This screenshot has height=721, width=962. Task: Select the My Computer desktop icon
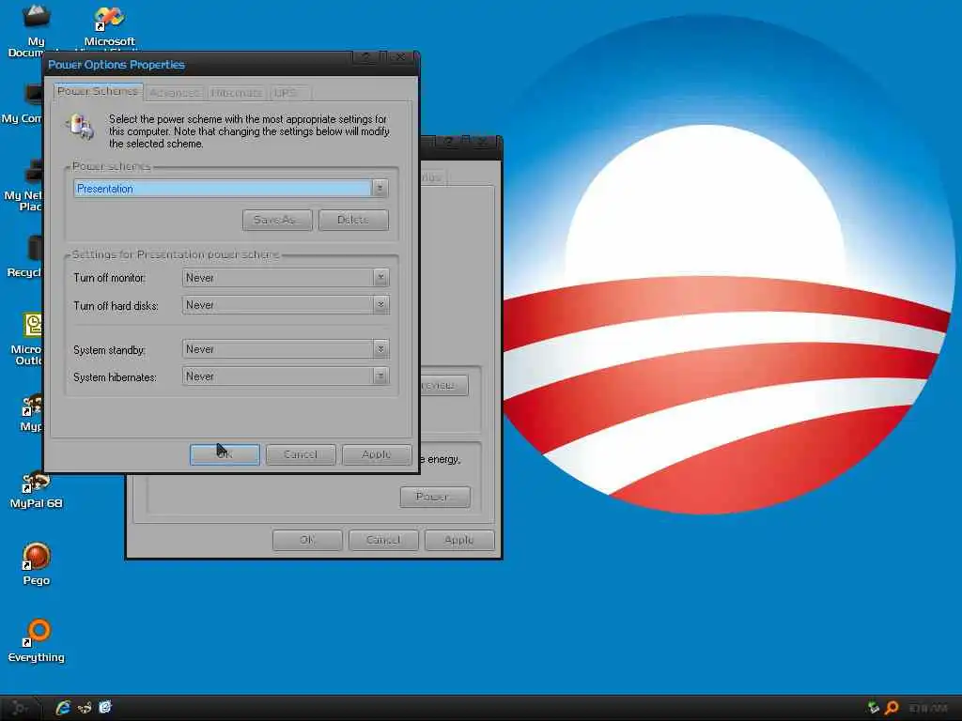pyautogui.click(x=24, y=103)
